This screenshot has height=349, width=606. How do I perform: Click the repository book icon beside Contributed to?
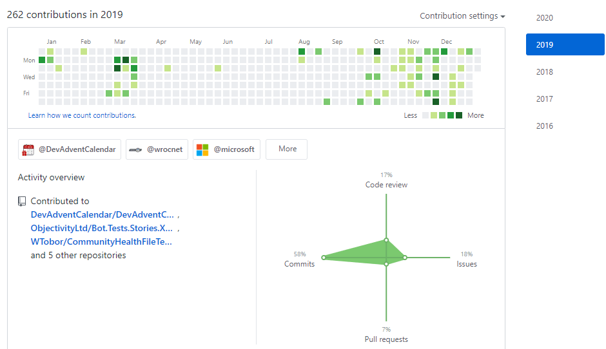click(x=23, y=202)
